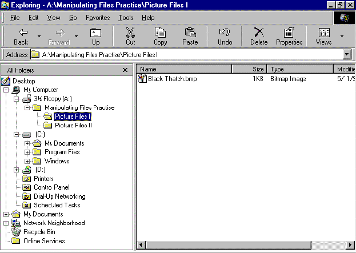Undo the last action via the toolbar
356x253 pixels.
point(225,36)
